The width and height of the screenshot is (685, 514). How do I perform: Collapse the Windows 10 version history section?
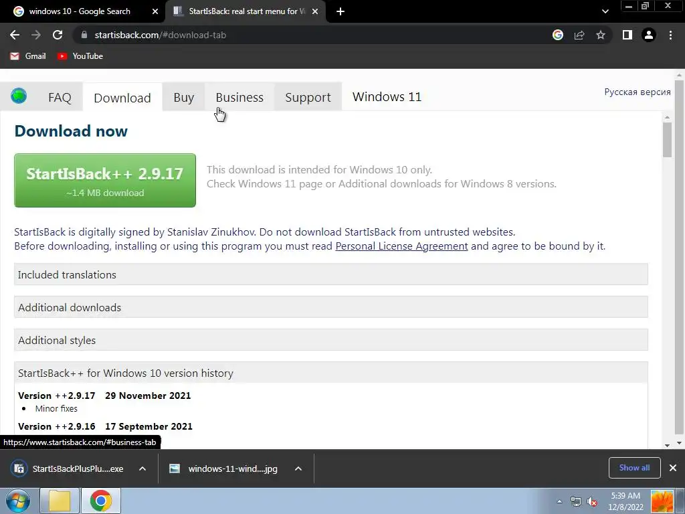[330, 373]
